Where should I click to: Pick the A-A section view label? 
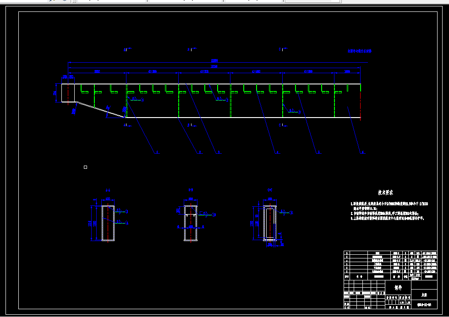(108, 190)
